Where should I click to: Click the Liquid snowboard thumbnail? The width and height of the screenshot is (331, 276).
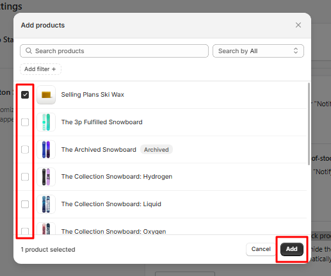(46, 204)
